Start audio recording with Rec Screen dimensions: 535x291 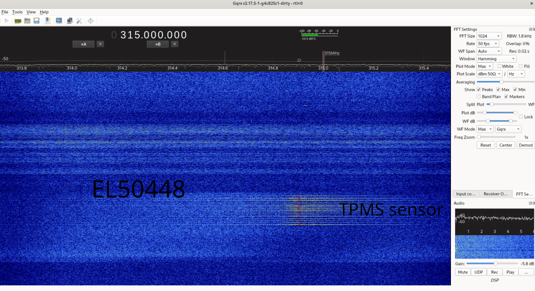494,272
